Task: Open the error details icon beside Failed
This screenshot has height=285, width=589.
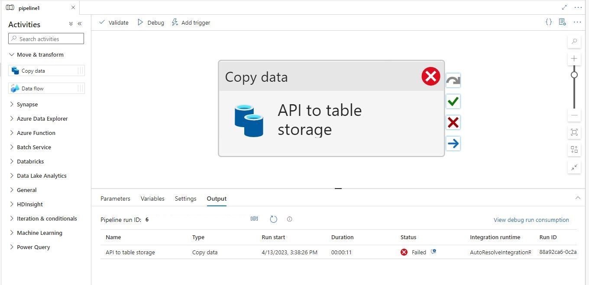Action: pos(433,252)
